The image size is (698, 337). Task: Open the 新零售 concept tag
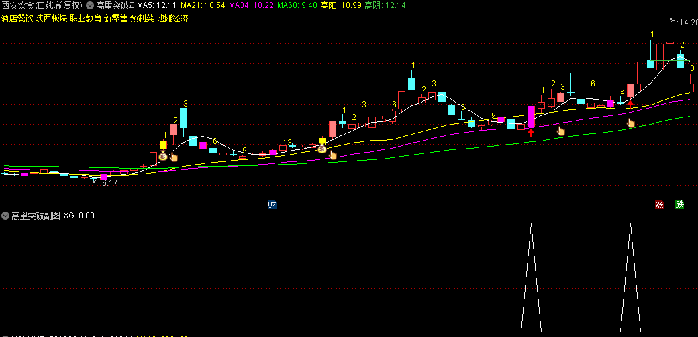(x=115, y=19)
